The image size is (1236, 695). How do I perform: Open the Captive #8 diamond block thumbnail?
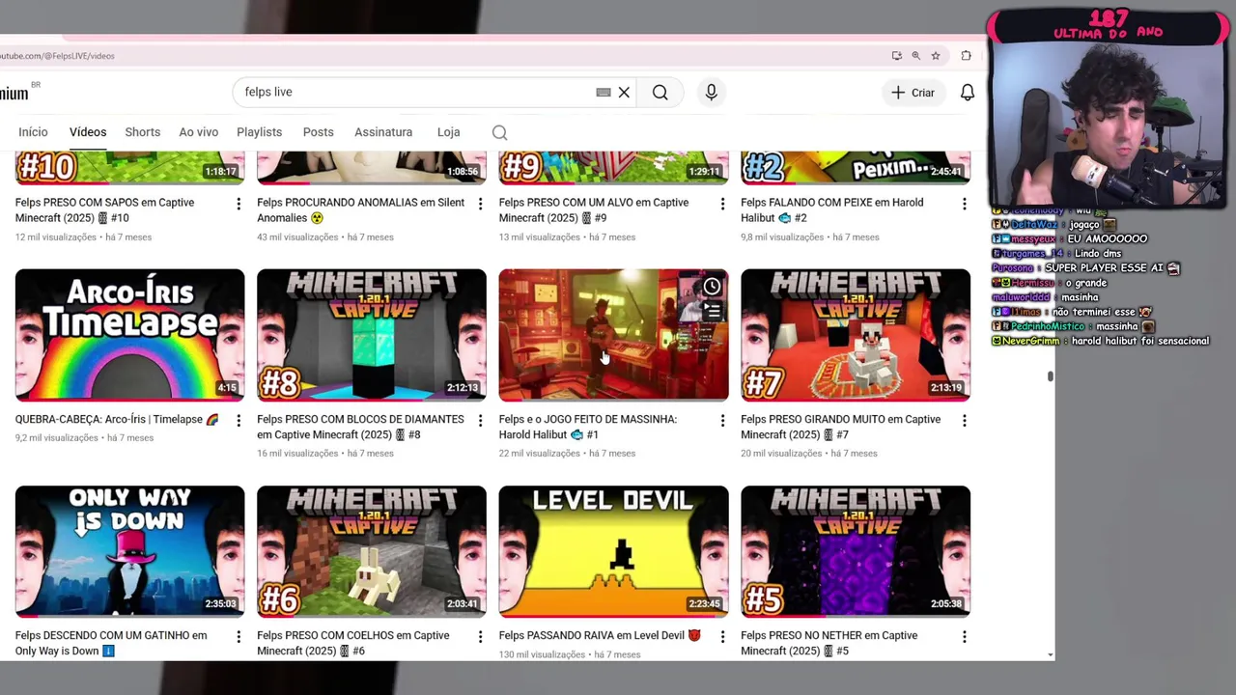372,335
